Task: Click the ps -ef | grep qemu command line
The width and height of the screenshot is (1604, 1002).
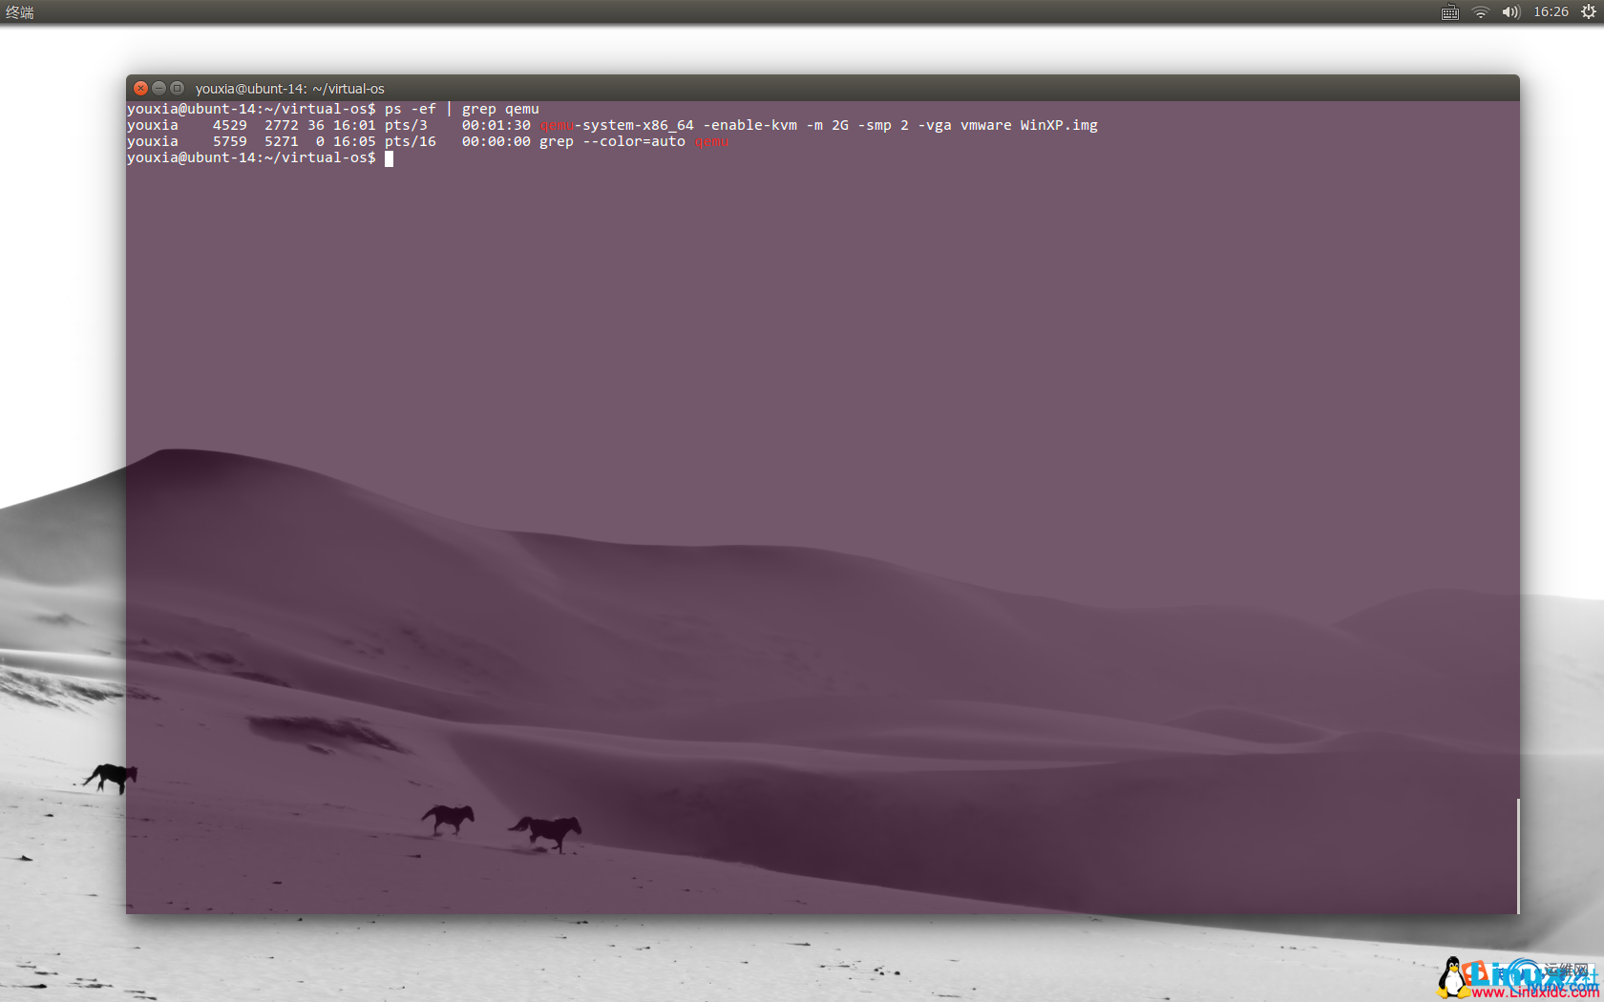Action: coord(462,110)
